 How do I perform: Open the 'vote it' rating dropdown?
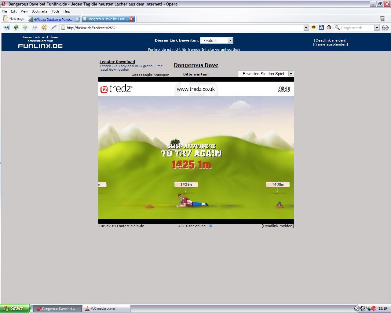230,40
